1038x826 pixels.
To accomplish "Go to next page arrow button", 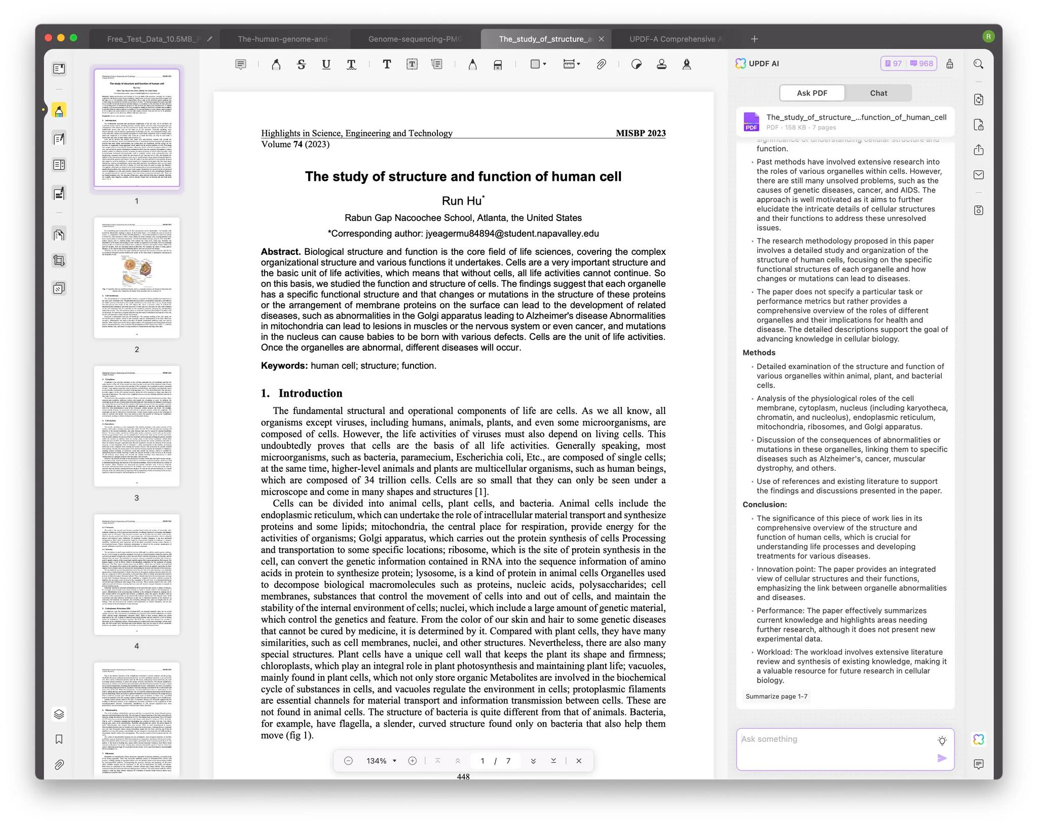I will 533,761.
